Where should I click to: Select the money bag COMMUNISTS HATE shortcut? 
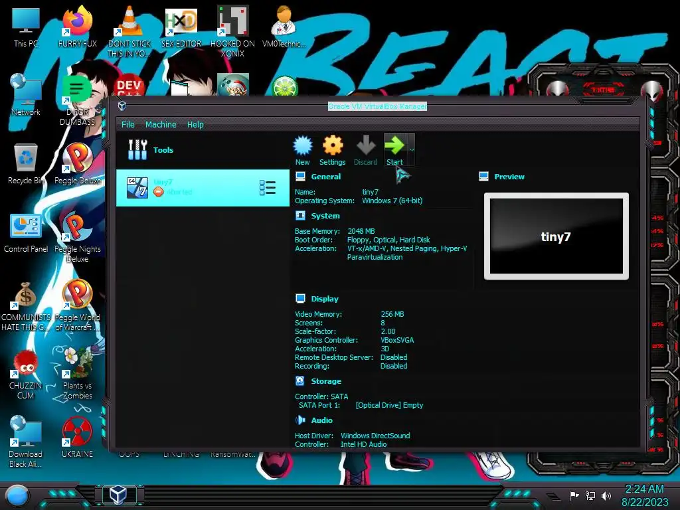(x=26, y=307)
